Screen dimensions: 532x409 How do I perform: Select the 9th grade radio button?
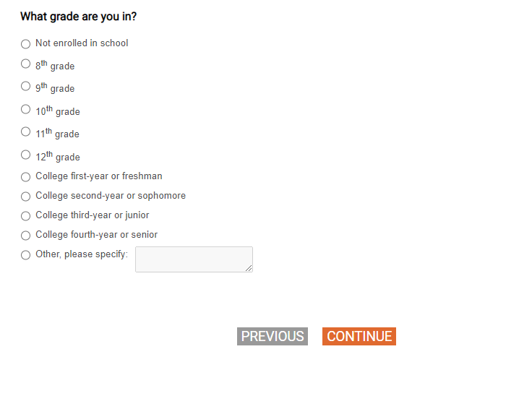click(26, 86)
